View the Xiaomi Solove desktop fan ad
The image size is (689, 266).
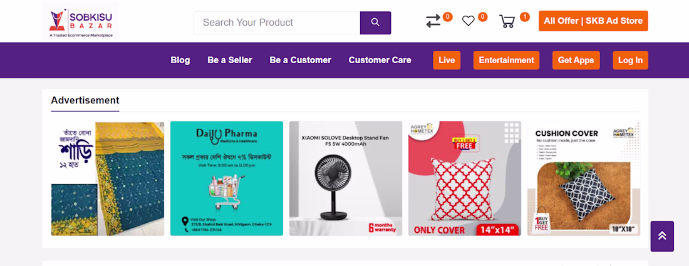346,178
